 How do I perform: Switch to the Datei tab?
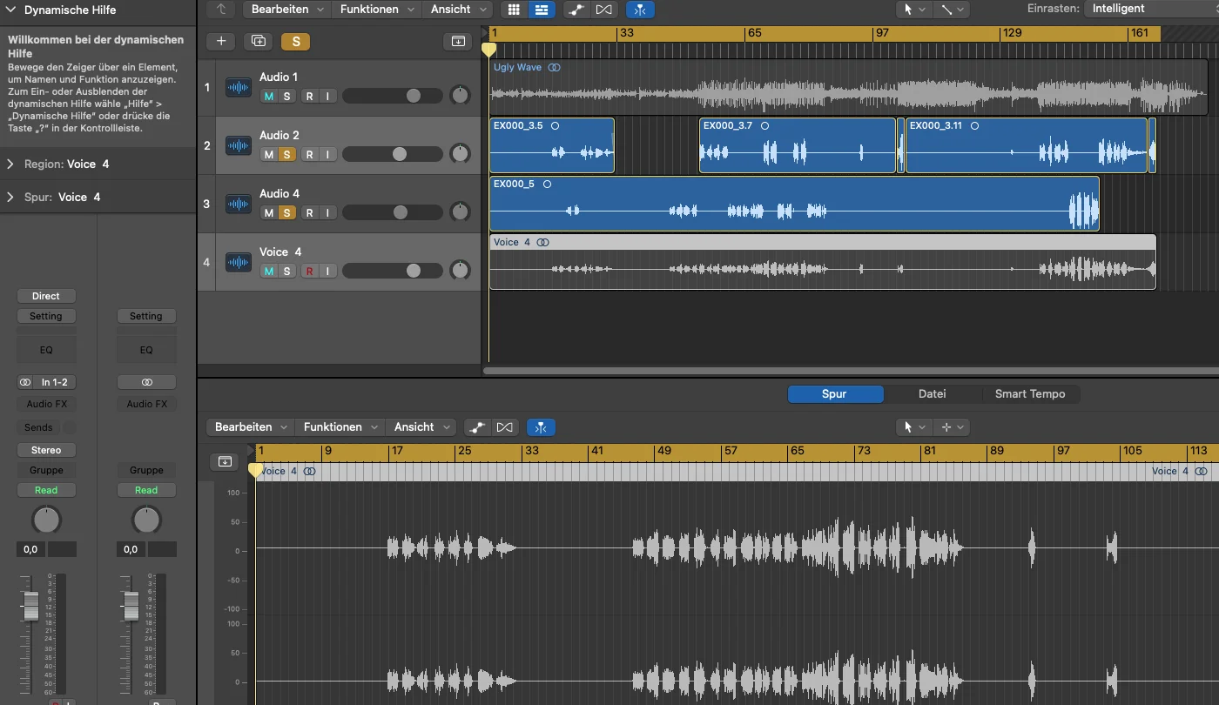coord(932,393)
